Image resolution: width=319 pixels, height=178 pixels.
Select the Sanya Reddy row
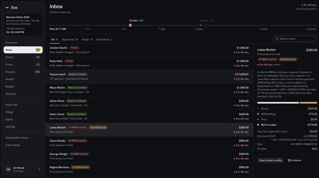[149, 143]
